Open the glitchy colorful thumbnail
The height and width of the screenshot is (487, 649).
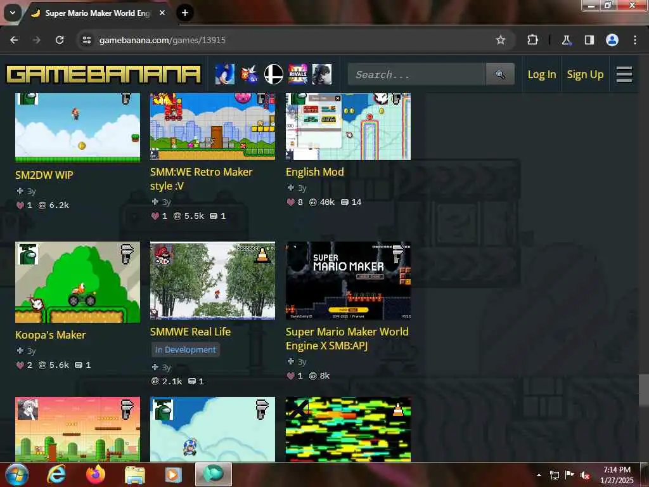pos(348,429)
